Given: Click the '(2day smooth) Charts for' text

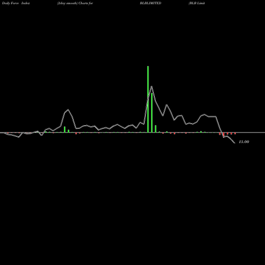Looking at the screenshot, I should (x=75, y=3).
